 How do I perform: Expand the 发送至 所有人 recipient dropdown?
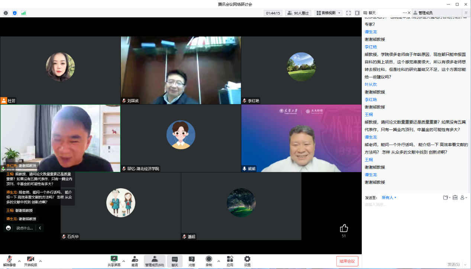pyautogui.click(x=389, y=198)
